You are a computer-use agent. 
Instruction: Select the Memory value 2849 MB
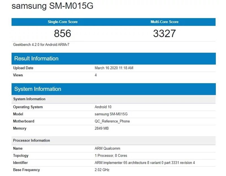click(x=102, y=128)
